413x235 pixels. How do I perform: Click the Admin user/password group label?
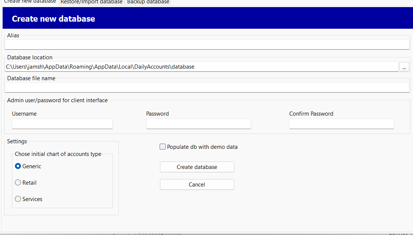point(57,100)
